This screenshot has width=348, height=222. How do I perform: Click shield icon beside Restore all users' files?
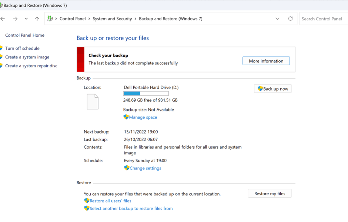(x=87, y=201)
